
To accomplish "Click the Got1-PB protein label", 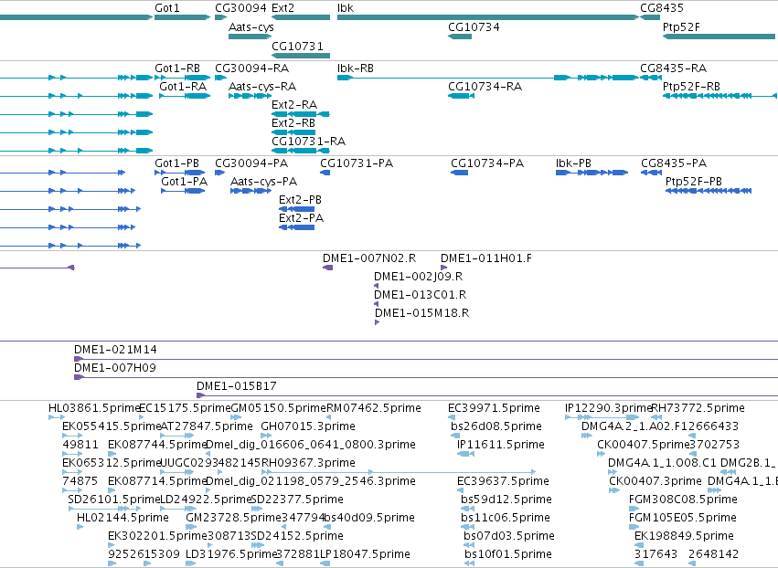I will [176, 163].
